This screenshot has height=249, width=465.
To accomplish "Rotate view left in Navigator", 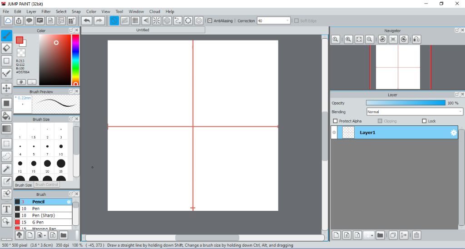I will (x=382, y=39).
